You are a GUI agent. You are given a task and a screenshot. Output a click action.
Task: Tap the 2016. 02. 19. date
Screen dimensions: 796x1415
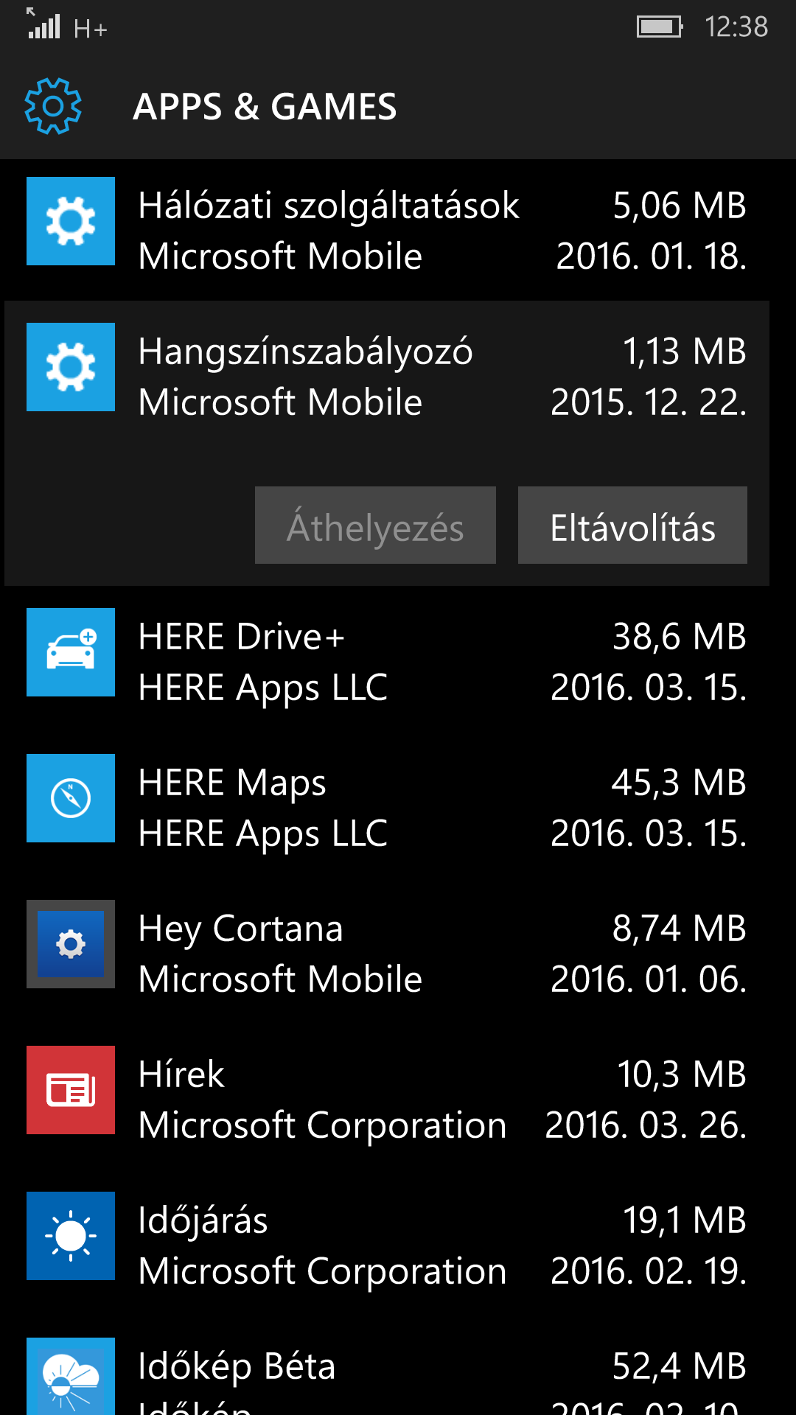(649, 1271)
